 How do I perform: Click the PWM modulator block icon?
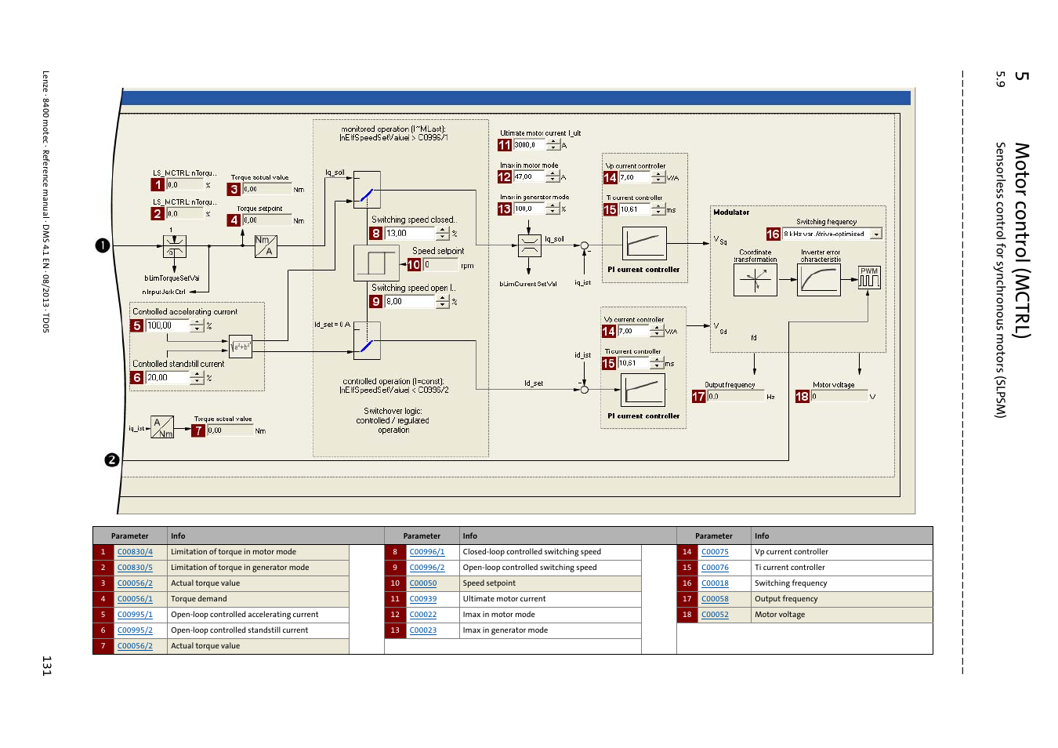[869, 278]
